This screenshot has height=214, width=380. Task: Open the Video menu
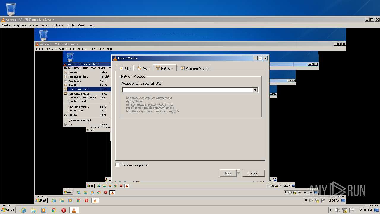[x=45, y=25]
